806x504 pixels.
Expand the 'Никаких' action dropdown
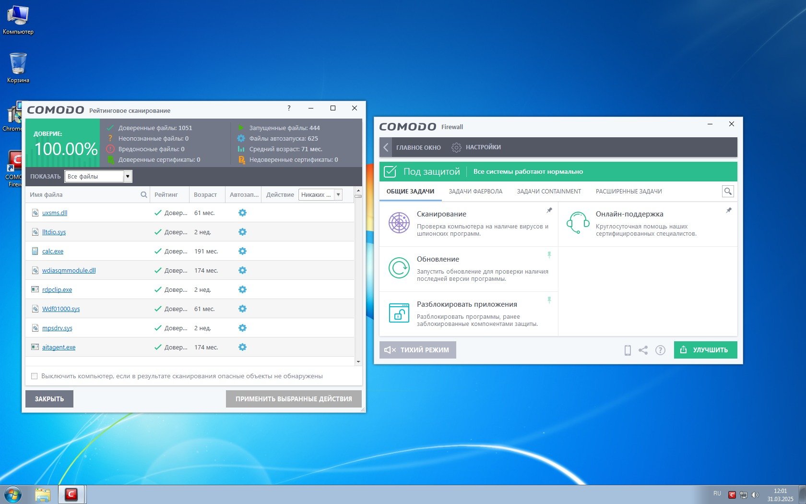click(x=338, y=195)
